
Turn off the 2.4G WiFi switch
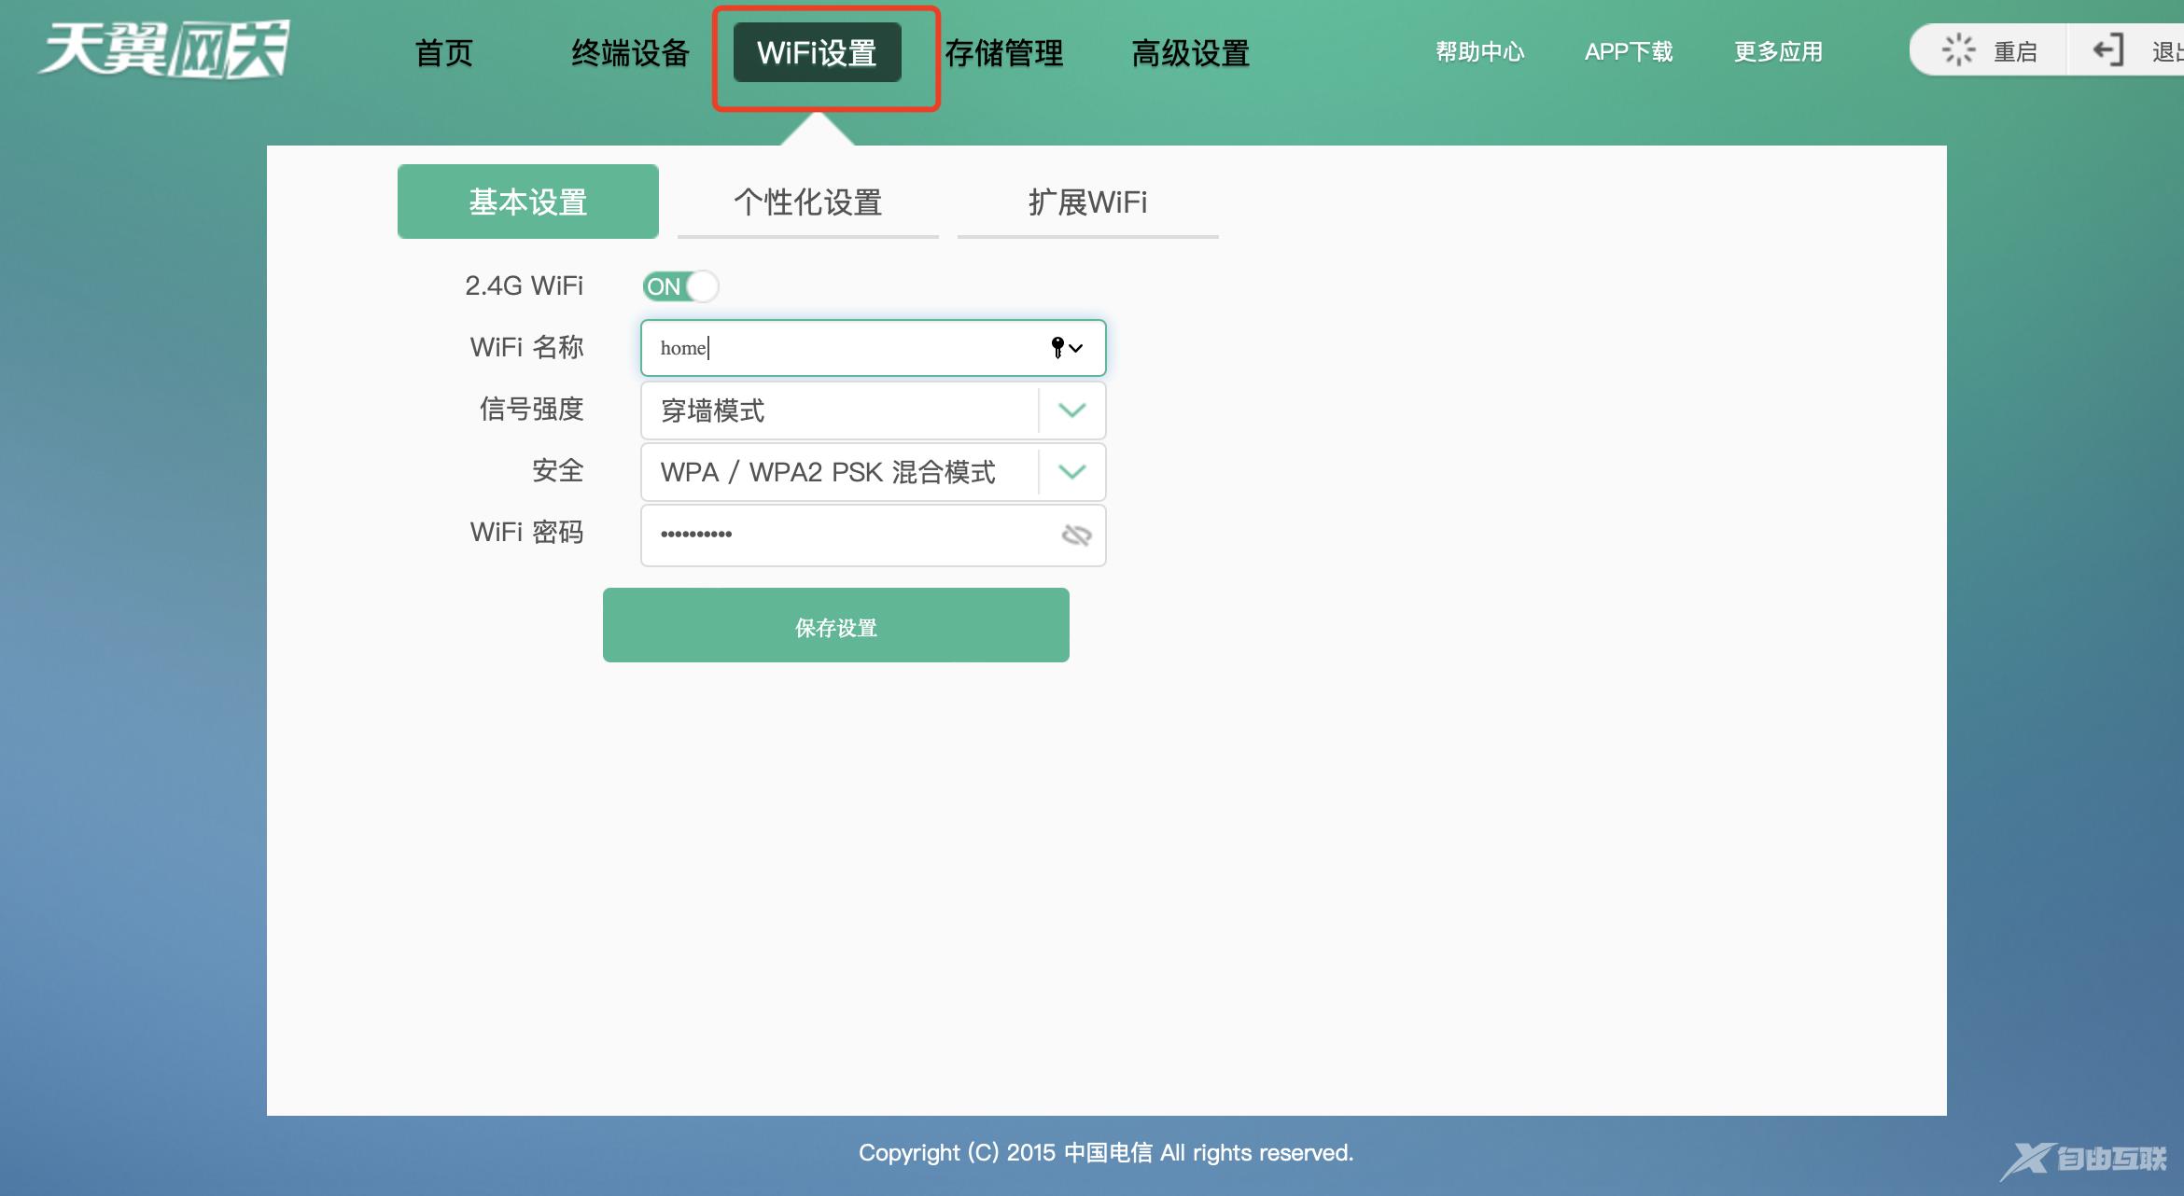click(x=680, y=286)
